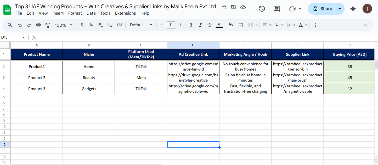Open the fill color bucket

tap(231, 25)
